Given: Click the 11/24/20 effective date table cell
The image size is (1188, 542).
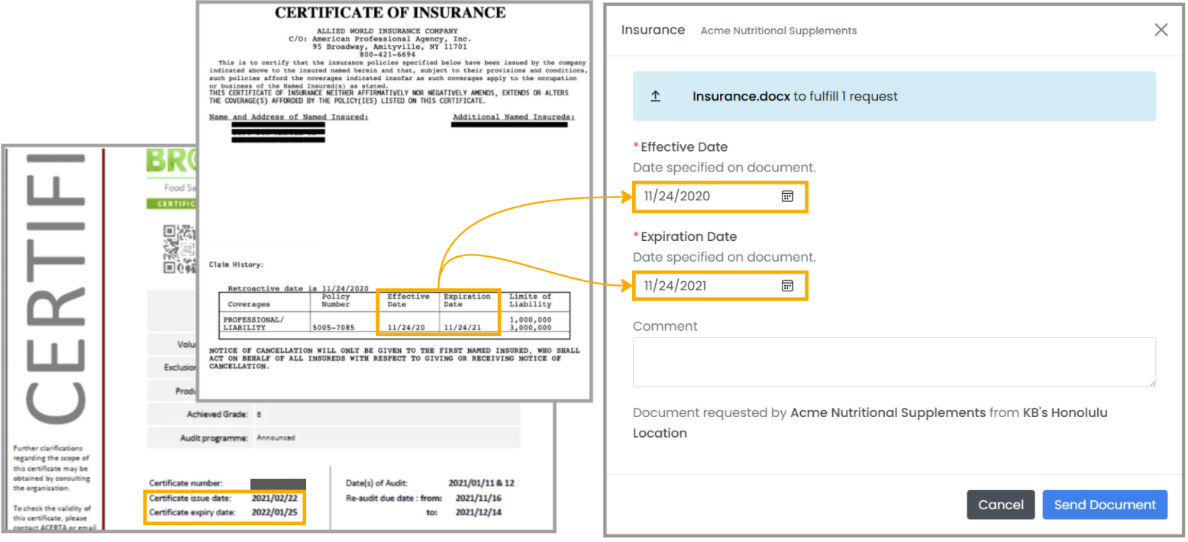Looking at the screenshot, I should [x=406, y=327].
